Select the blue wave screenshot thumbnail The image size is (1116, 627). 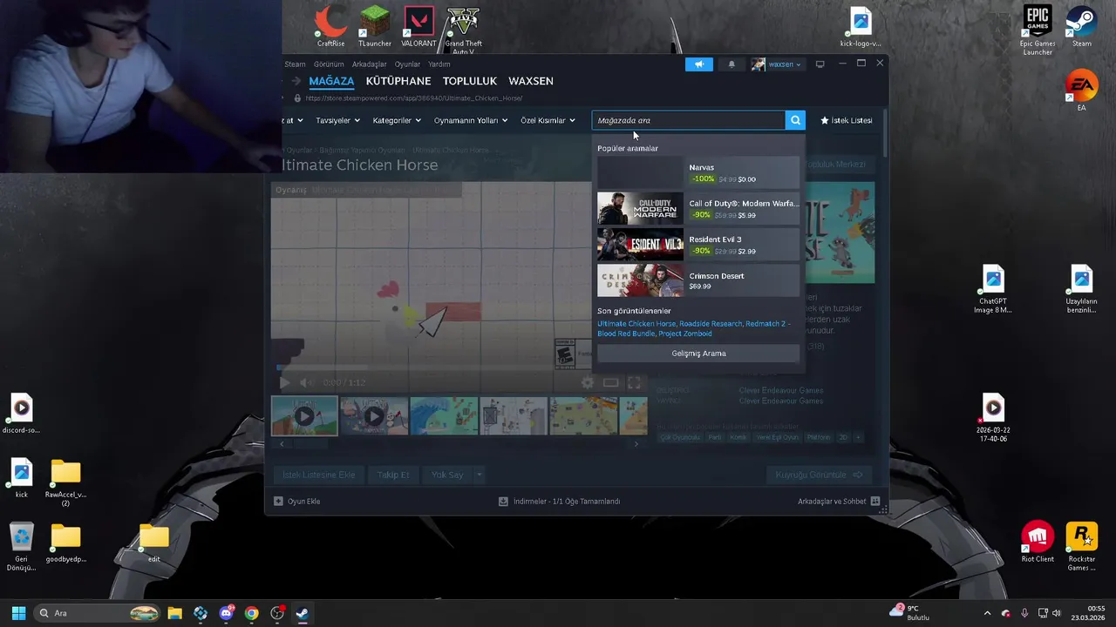pyautogui.click(x=444, y=416)
